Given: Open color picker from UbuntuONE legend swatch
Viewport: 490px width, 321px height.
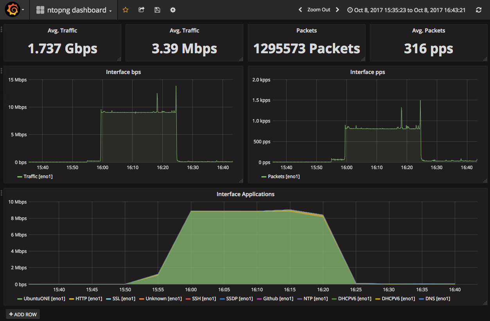Looking at the screenshot, I should (20, 299).
